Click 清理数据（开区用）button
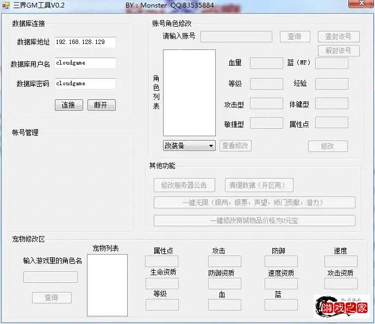Image resolution: width=375 pixels, height=324 pixels. [x=259, y=185]
